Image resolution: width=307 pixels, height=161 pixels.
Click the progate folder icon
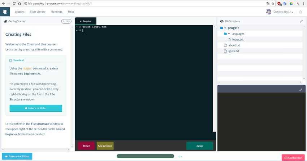[221, 28]
